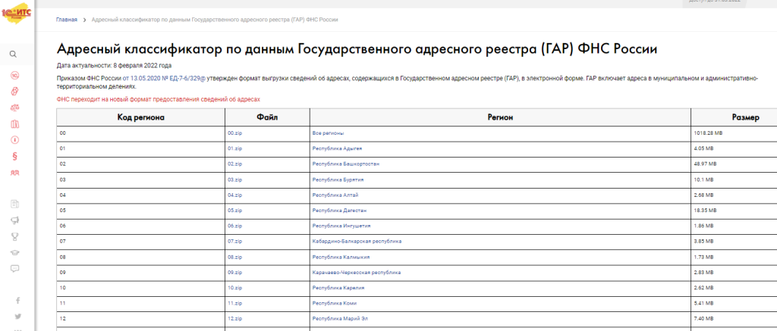Open the books library sidebar icon
Image resolution: width=777 pixels, height=331 pixels.
coord(14,123)
